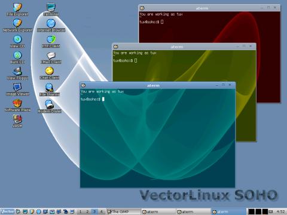Image resolution: width=287 pixels, height=215 pixels.
Task: Activate the highlighted aterm taskbar entry
Action: coord(229,211)
